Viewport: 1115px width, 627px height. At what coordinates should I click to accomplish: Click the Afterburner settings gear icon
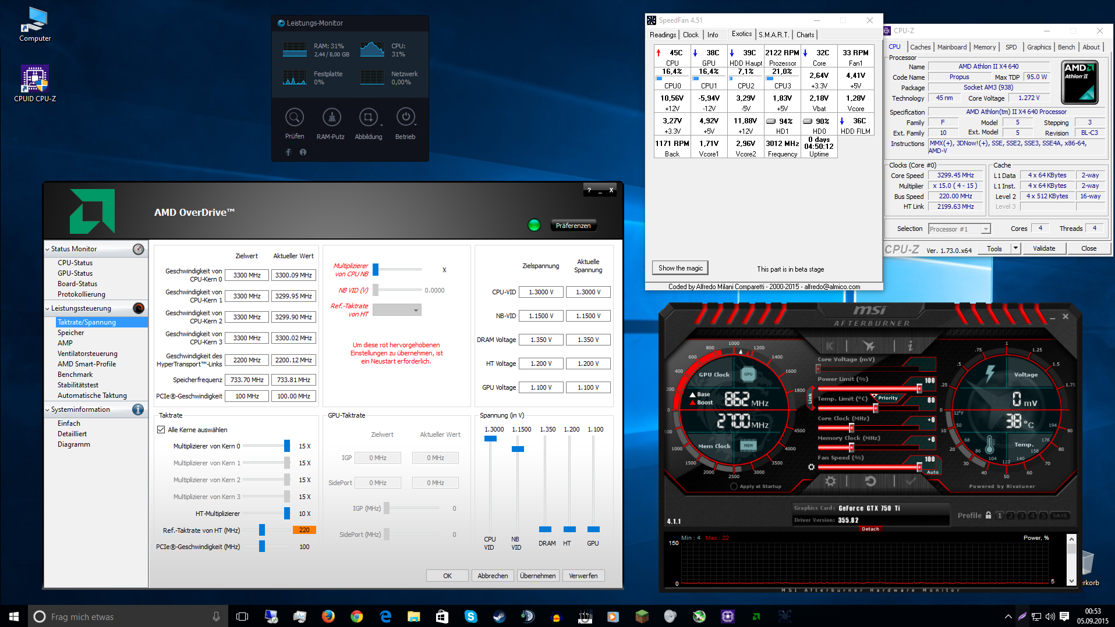click(x=830, y=481)
